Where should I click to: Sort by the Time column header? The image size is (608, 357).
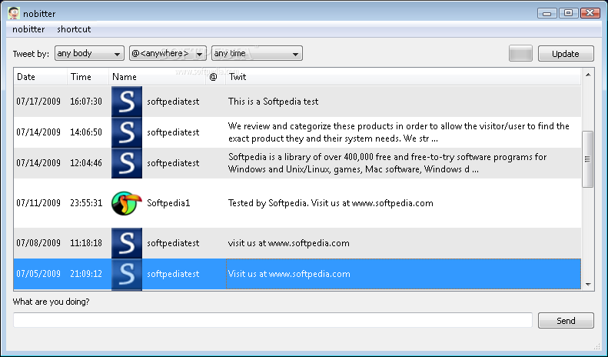(88, 77)
